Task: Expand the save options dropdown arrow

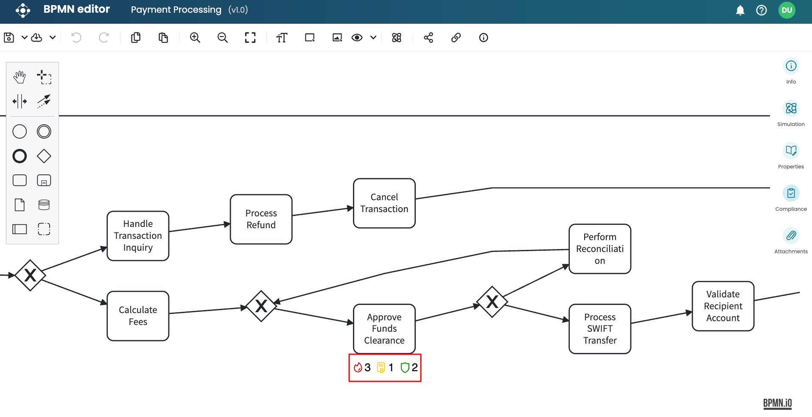Action: (x=25, y=38)
